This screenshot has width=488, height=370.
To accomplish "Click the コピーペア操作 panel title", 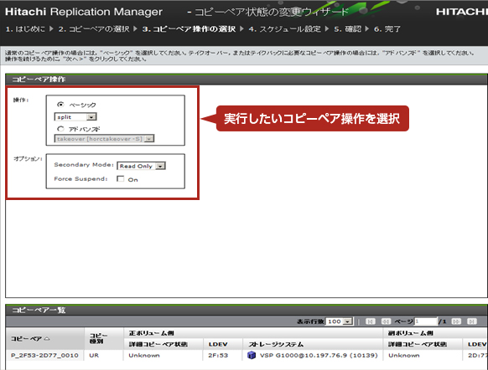I will coord(39,80).
